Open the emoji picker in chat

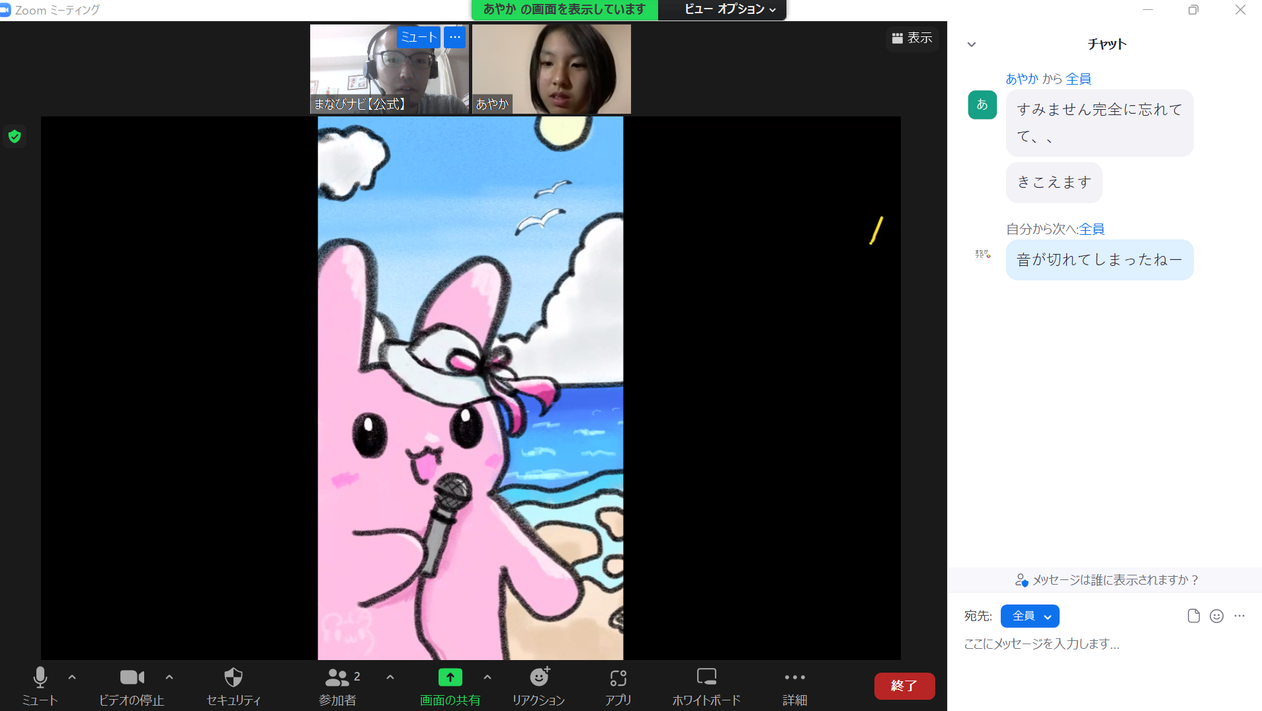pyautogui.click(x=1216, y=616)
